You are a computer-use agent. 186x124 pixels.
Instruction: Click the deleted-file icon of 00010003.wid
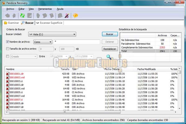point(7,77)
